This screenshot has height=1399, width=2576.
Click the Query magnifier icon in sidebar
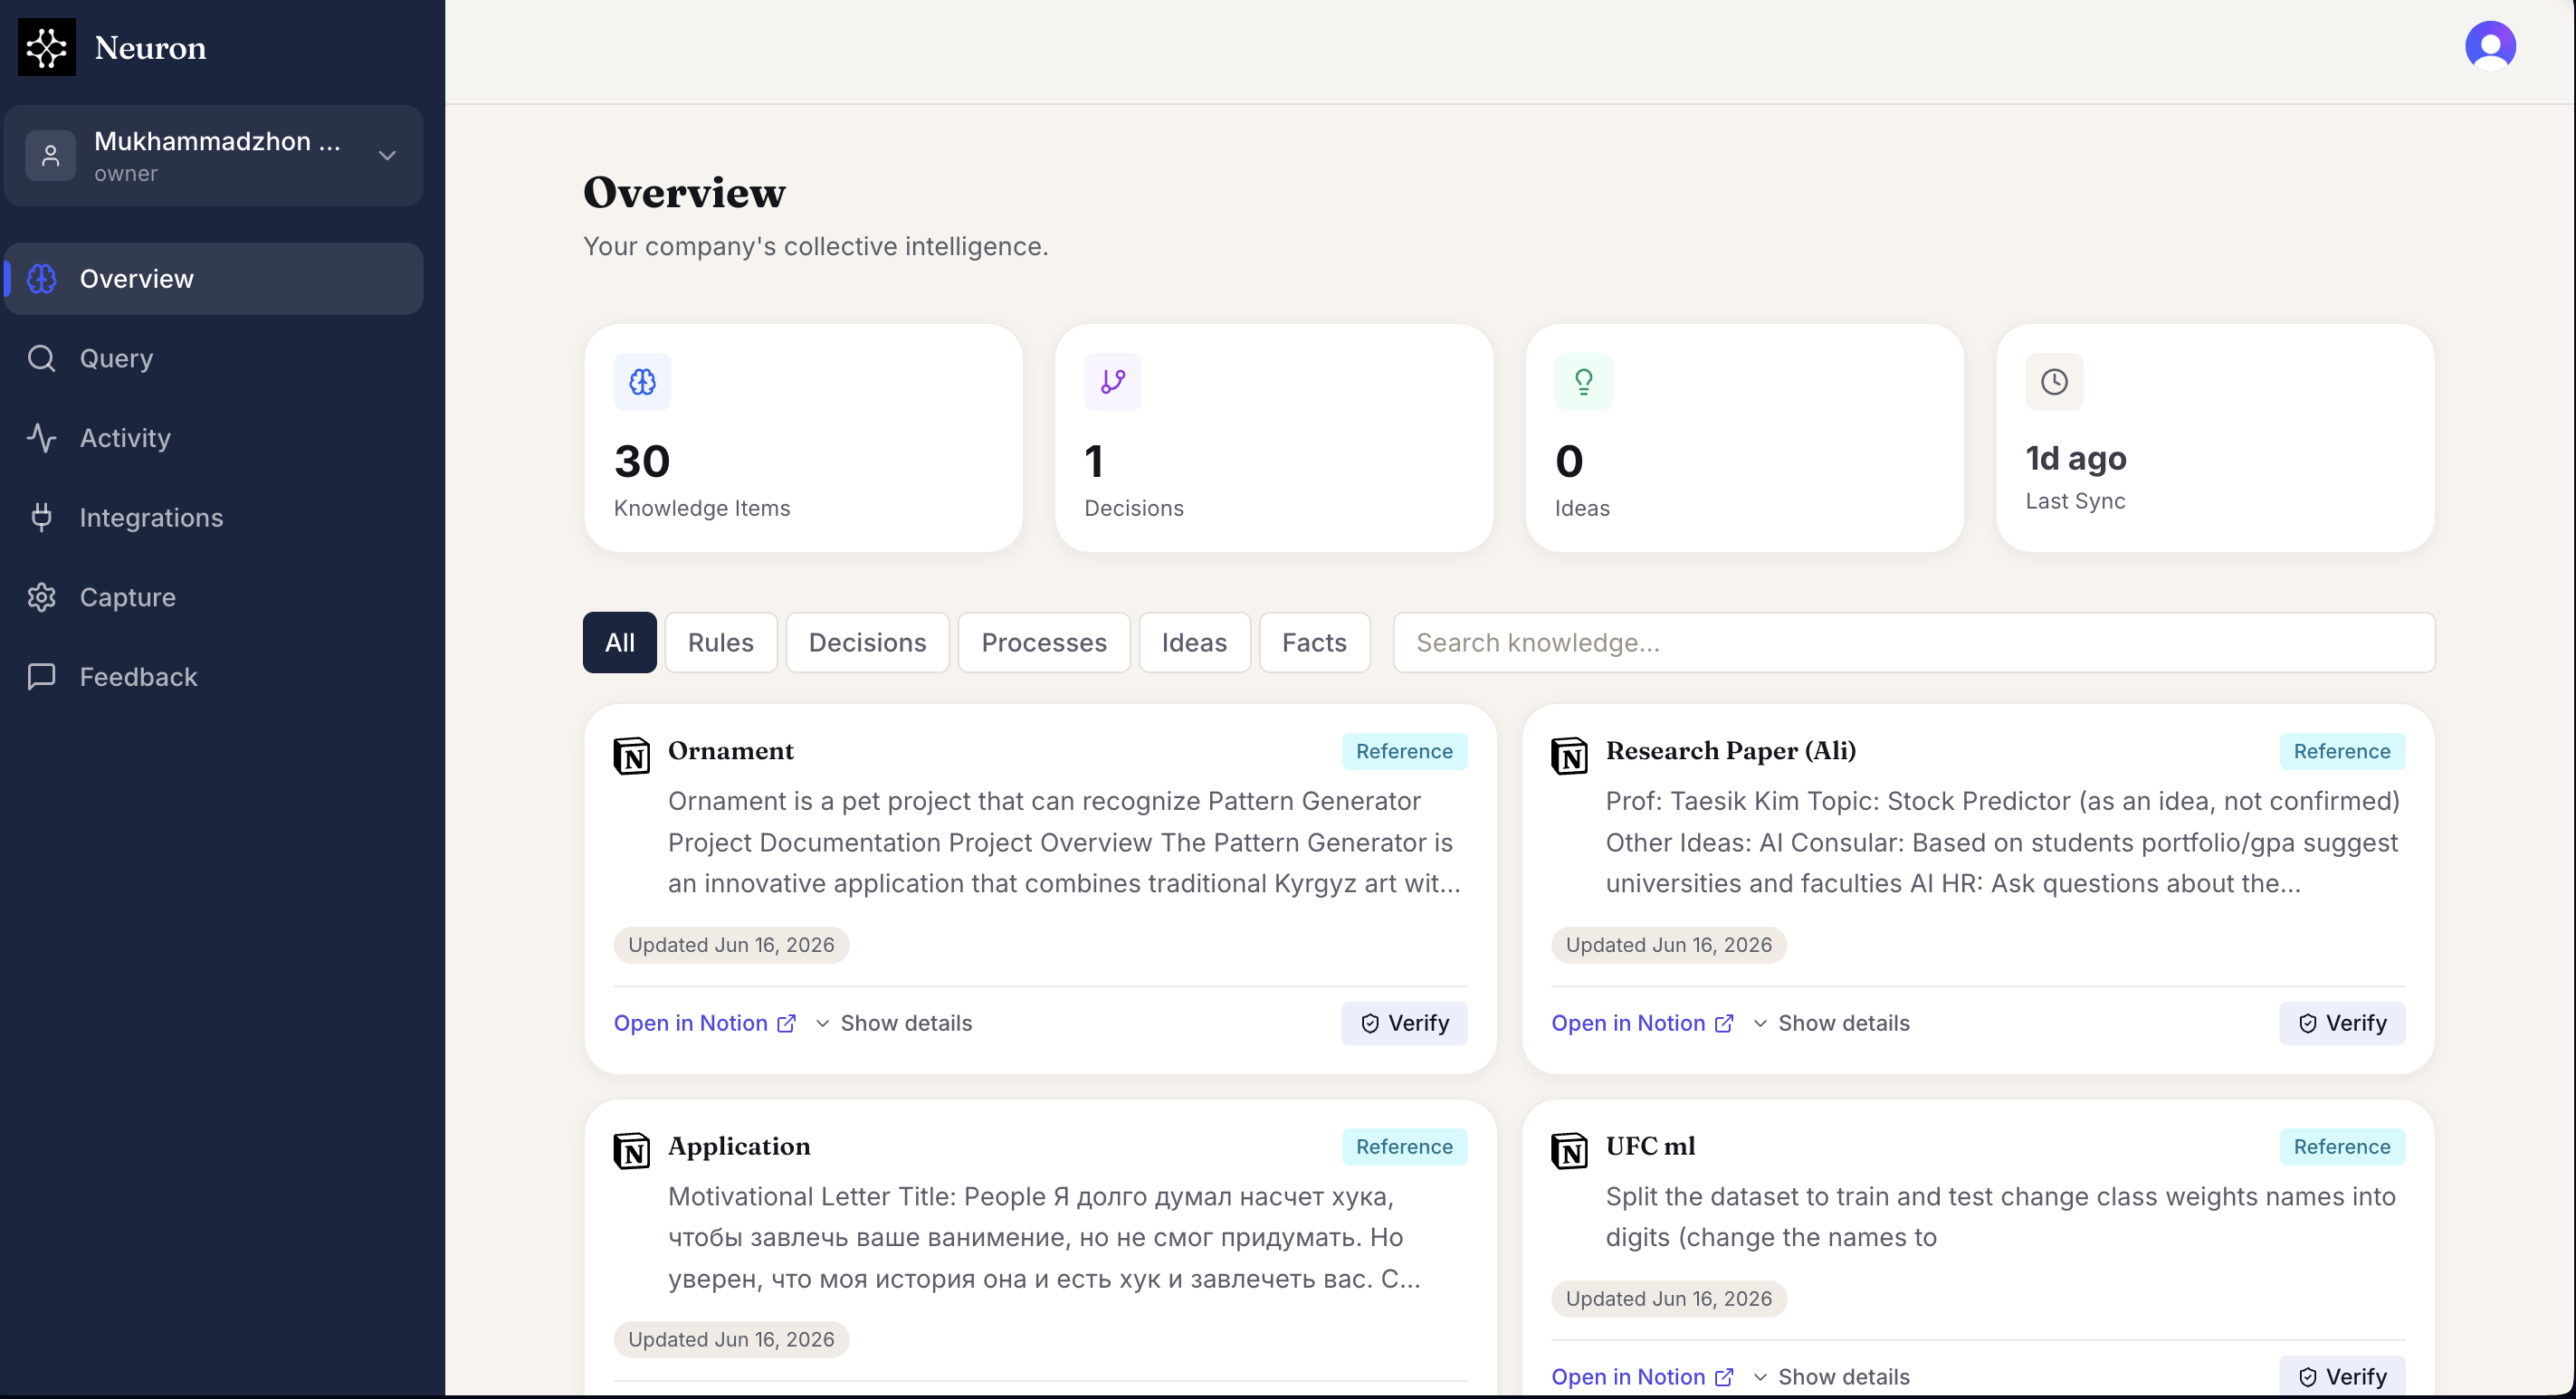(x=41, y=358)
